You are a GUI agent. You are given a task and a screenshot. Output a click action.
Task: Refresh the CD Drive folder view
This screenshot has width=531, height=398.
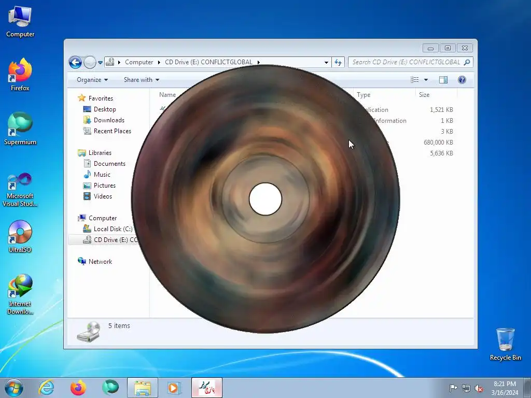point(338,62)
